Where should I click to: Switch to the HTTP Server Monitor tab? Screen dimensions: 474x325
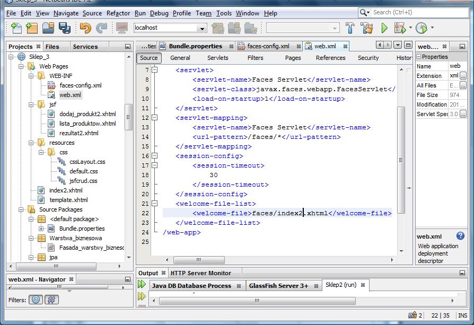[x=201, y=273]
